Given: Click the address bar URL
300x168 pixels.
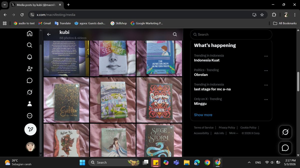Looking at the screenshot, I should coord(56,15).
